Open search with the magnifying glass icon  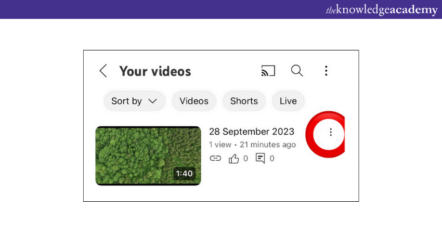(297, 71)
